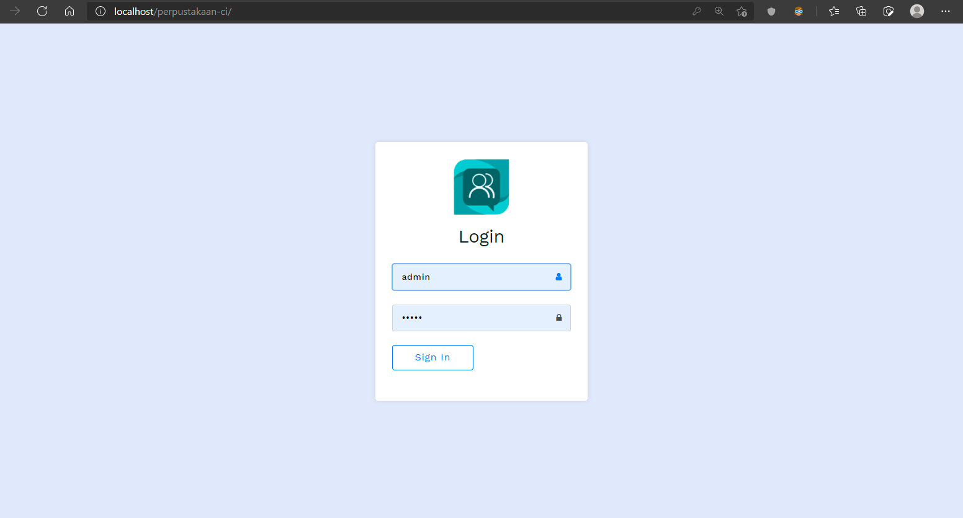
Task: Click the Sign In button
Action: [432, 357]
